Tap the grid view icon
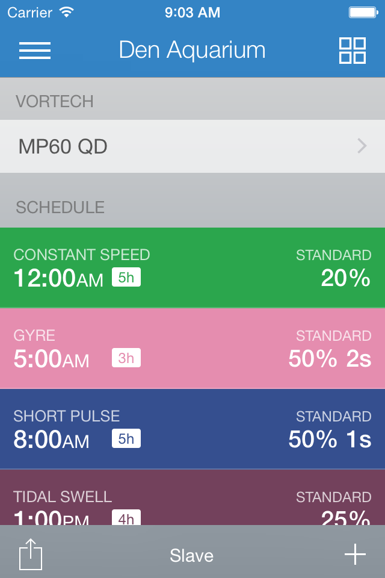The height and width of the screenshot is (578, 385). 352,51
